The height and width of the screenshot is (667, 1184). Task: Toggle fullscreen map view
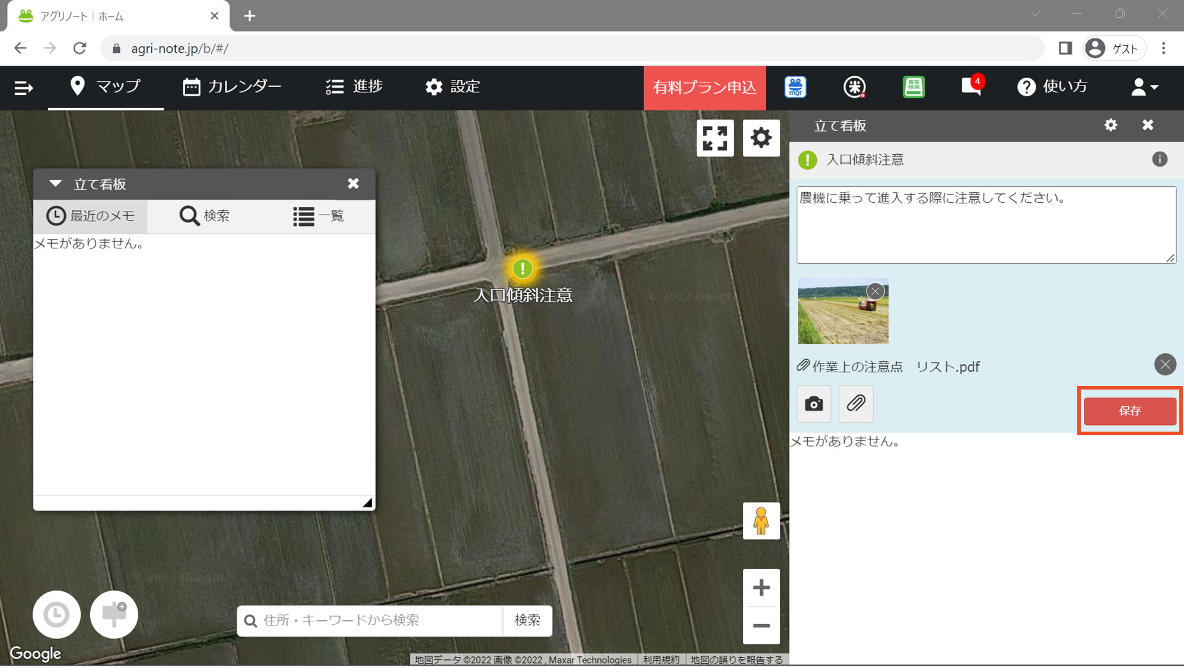click(x=715, y=138)
